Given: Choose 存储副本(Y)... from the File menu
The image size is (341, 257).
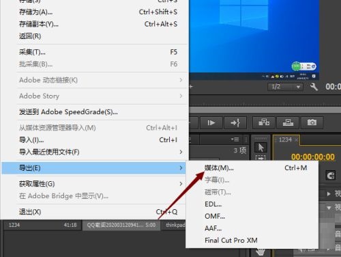Looking at the screenshot, I should (95, 24).
